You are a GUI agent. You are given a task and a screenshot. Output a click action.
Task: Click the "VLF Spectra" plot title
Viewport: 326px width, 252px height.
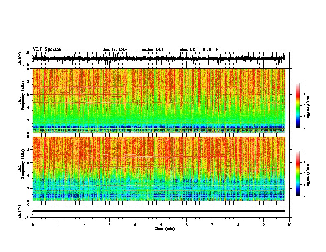coord(47,49)
